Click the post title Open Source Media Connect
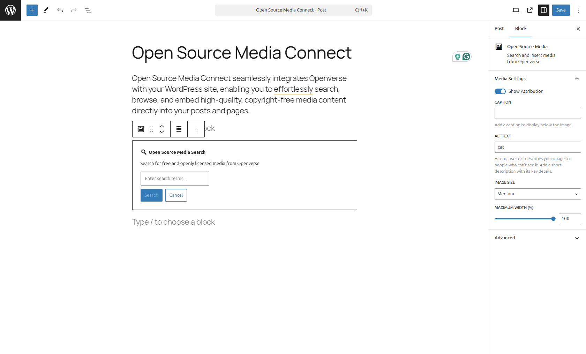This screenshot has height=354, width=586. click(242, 53)
